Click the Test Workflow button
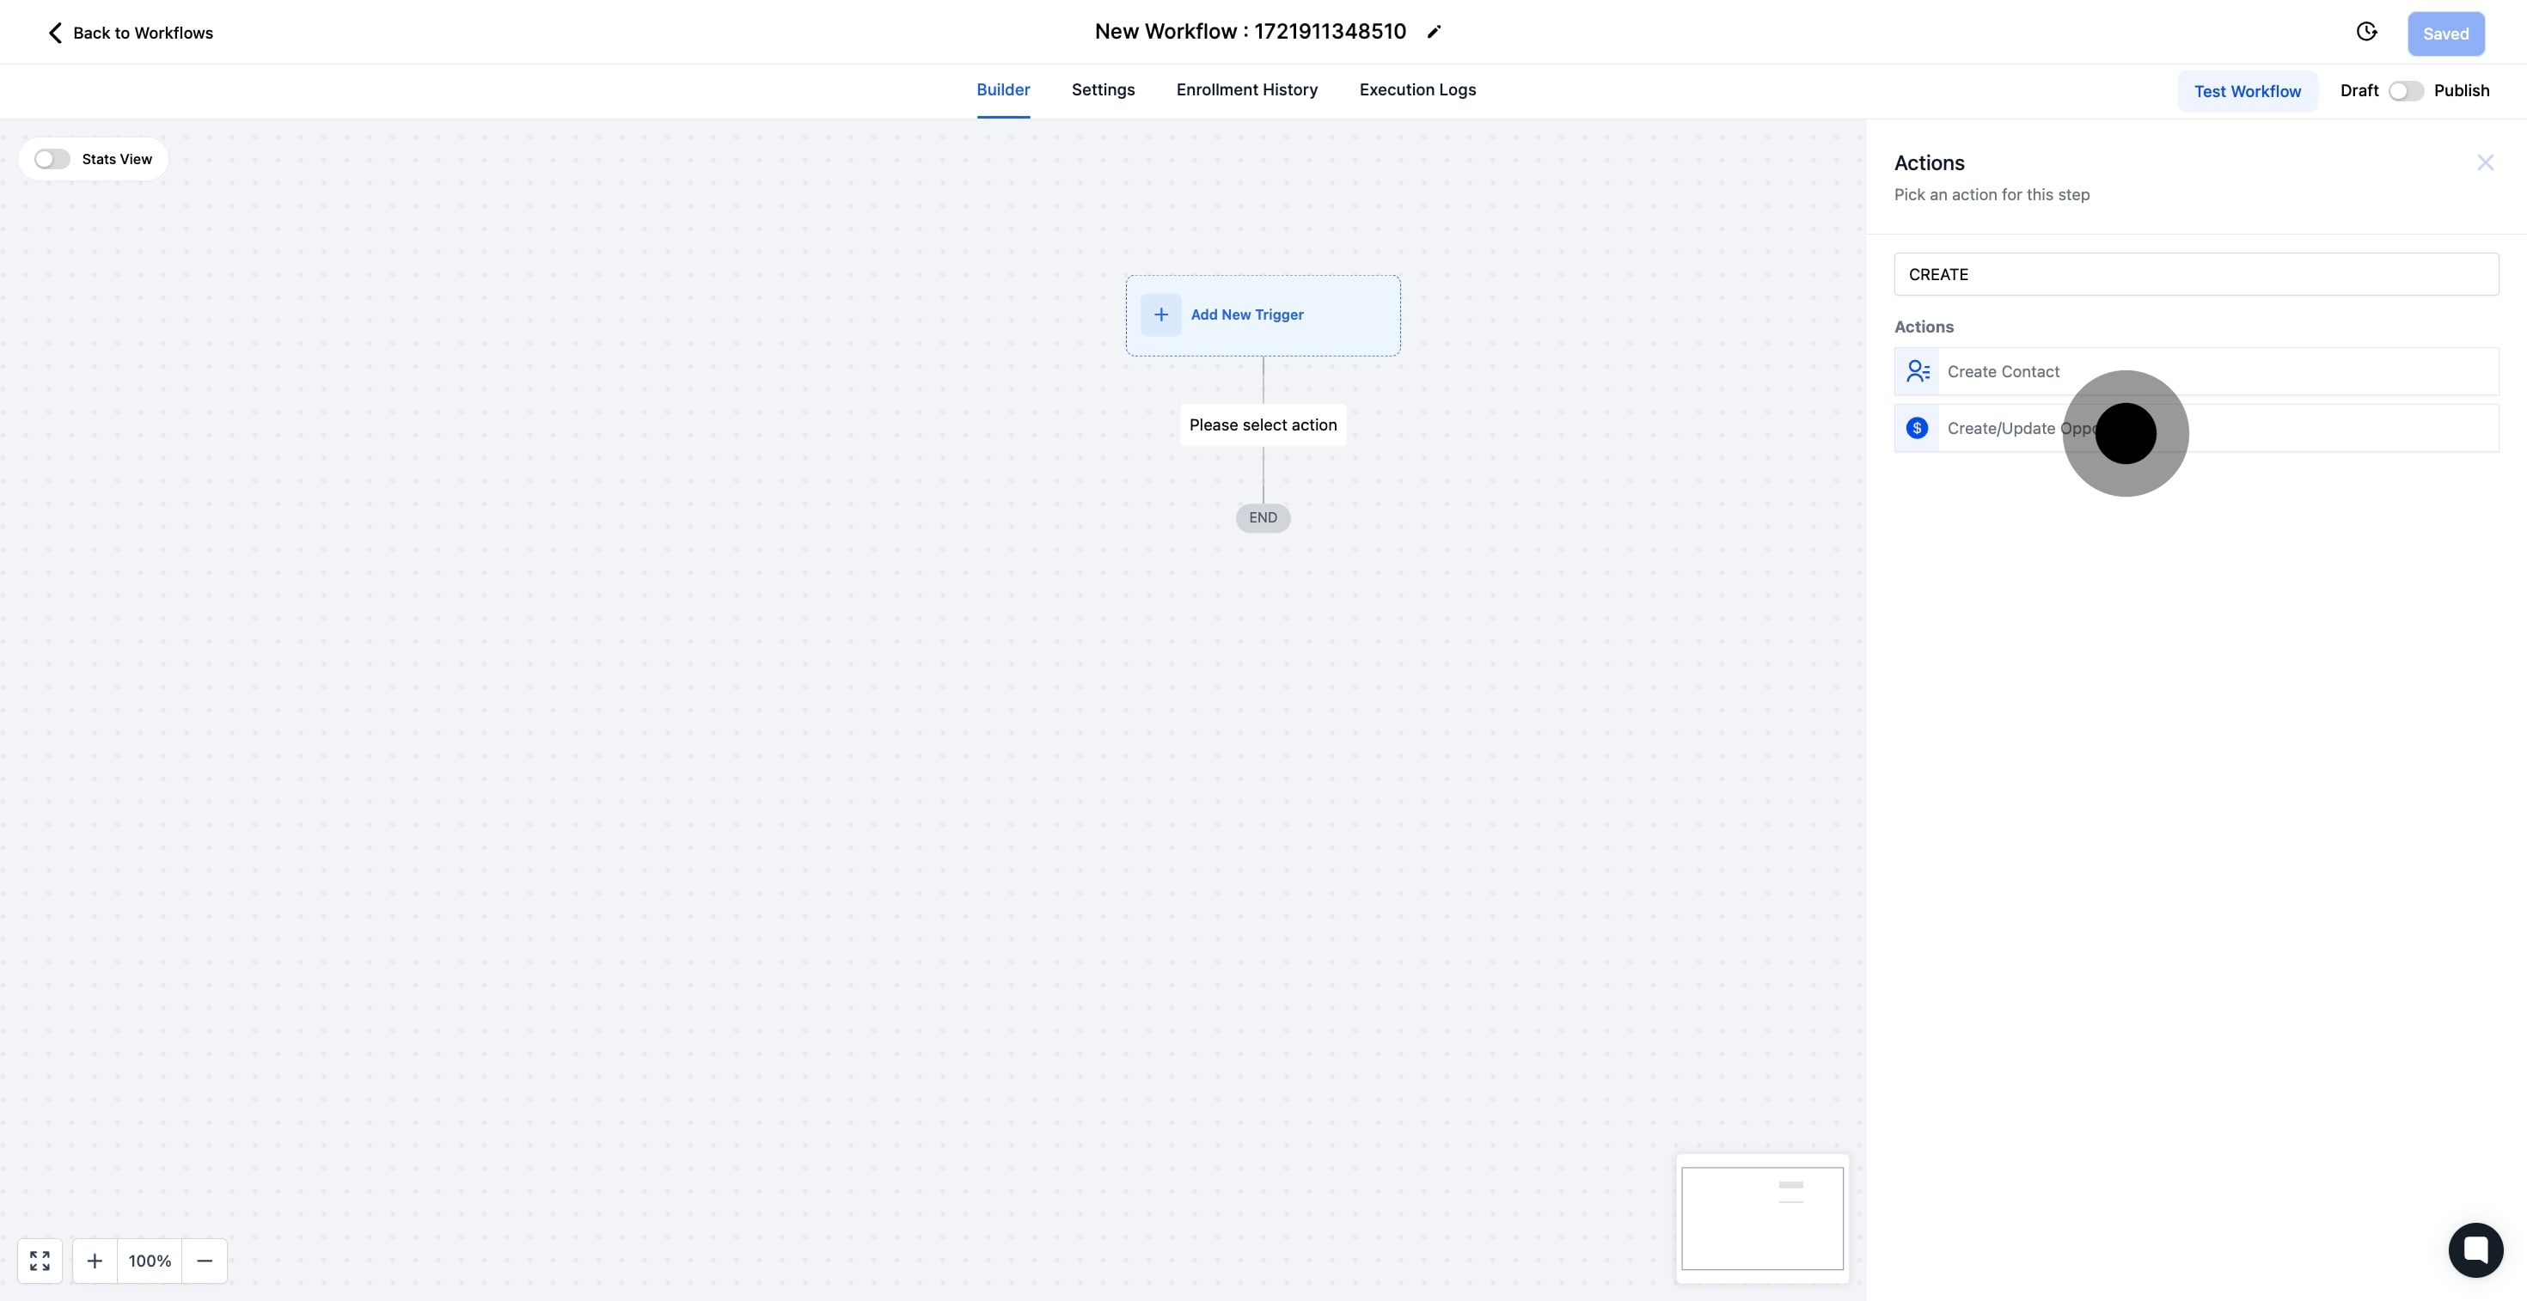The image size is (2527, 1301). coord(2248,91)
